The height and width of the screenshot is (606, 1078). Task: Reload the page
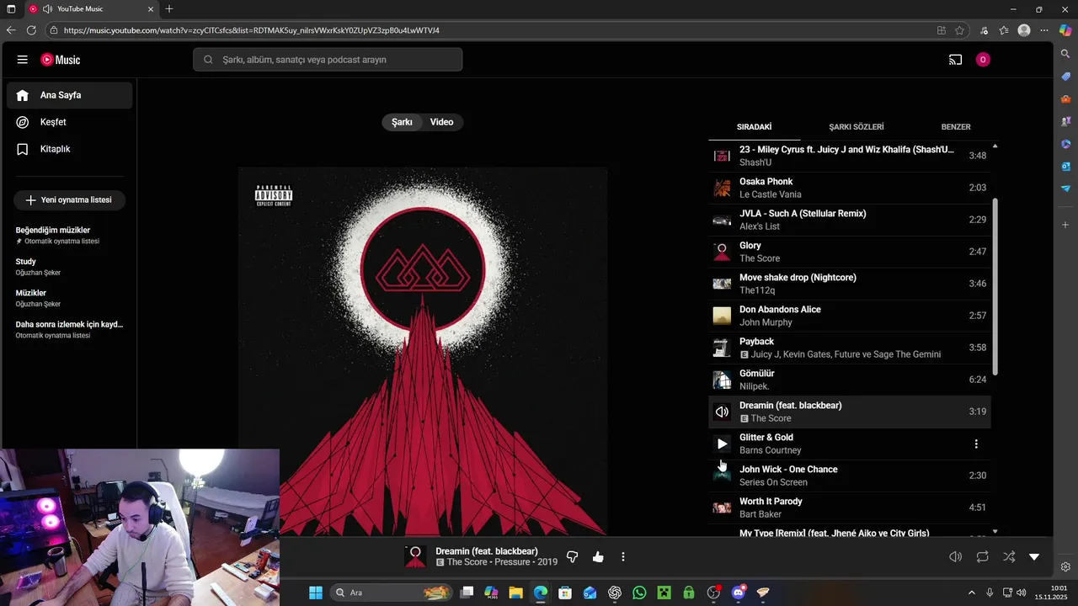pos(31,30)
